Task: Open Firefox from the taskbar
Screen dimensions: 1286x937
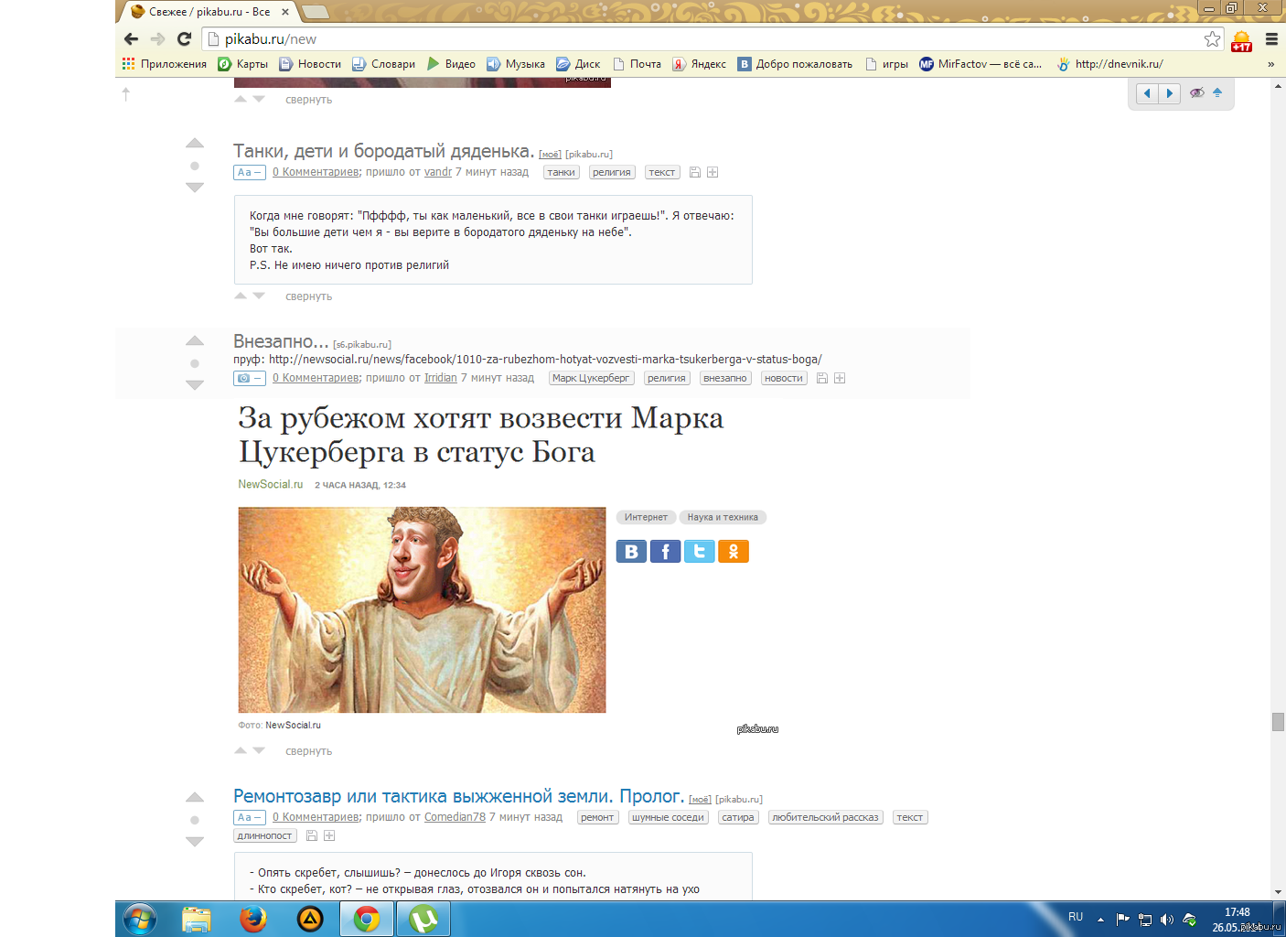Action: pos(253,919)
